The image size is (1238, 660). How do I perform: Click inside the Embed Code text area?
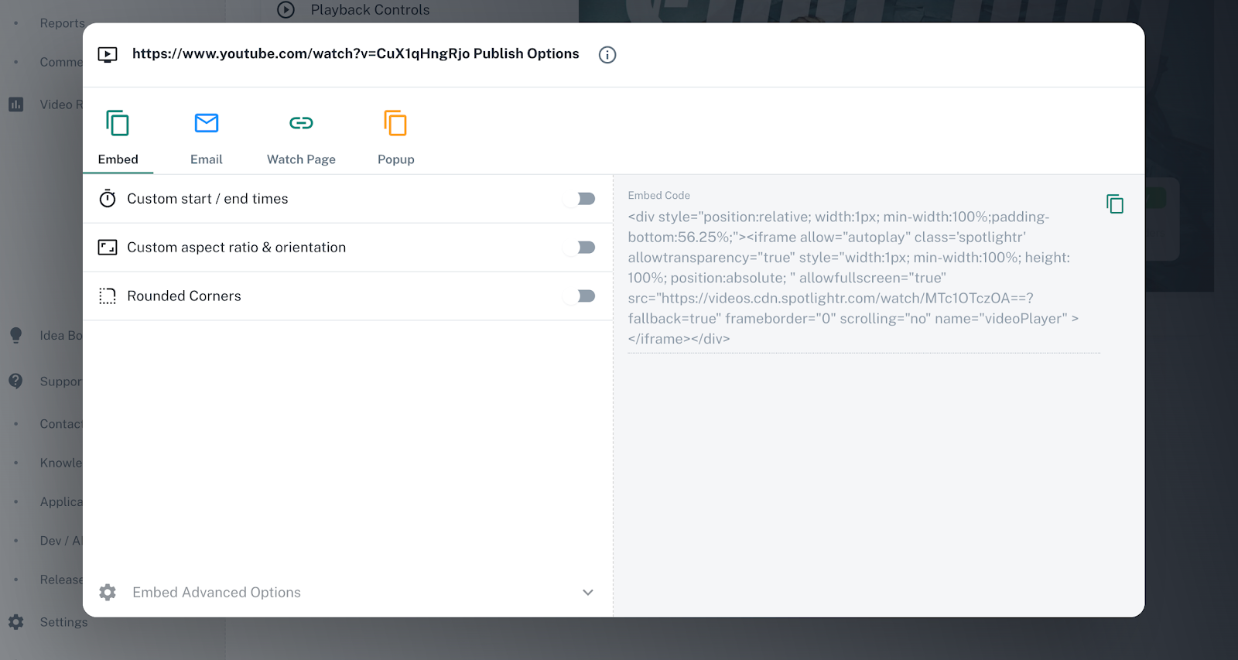point(864,278)
